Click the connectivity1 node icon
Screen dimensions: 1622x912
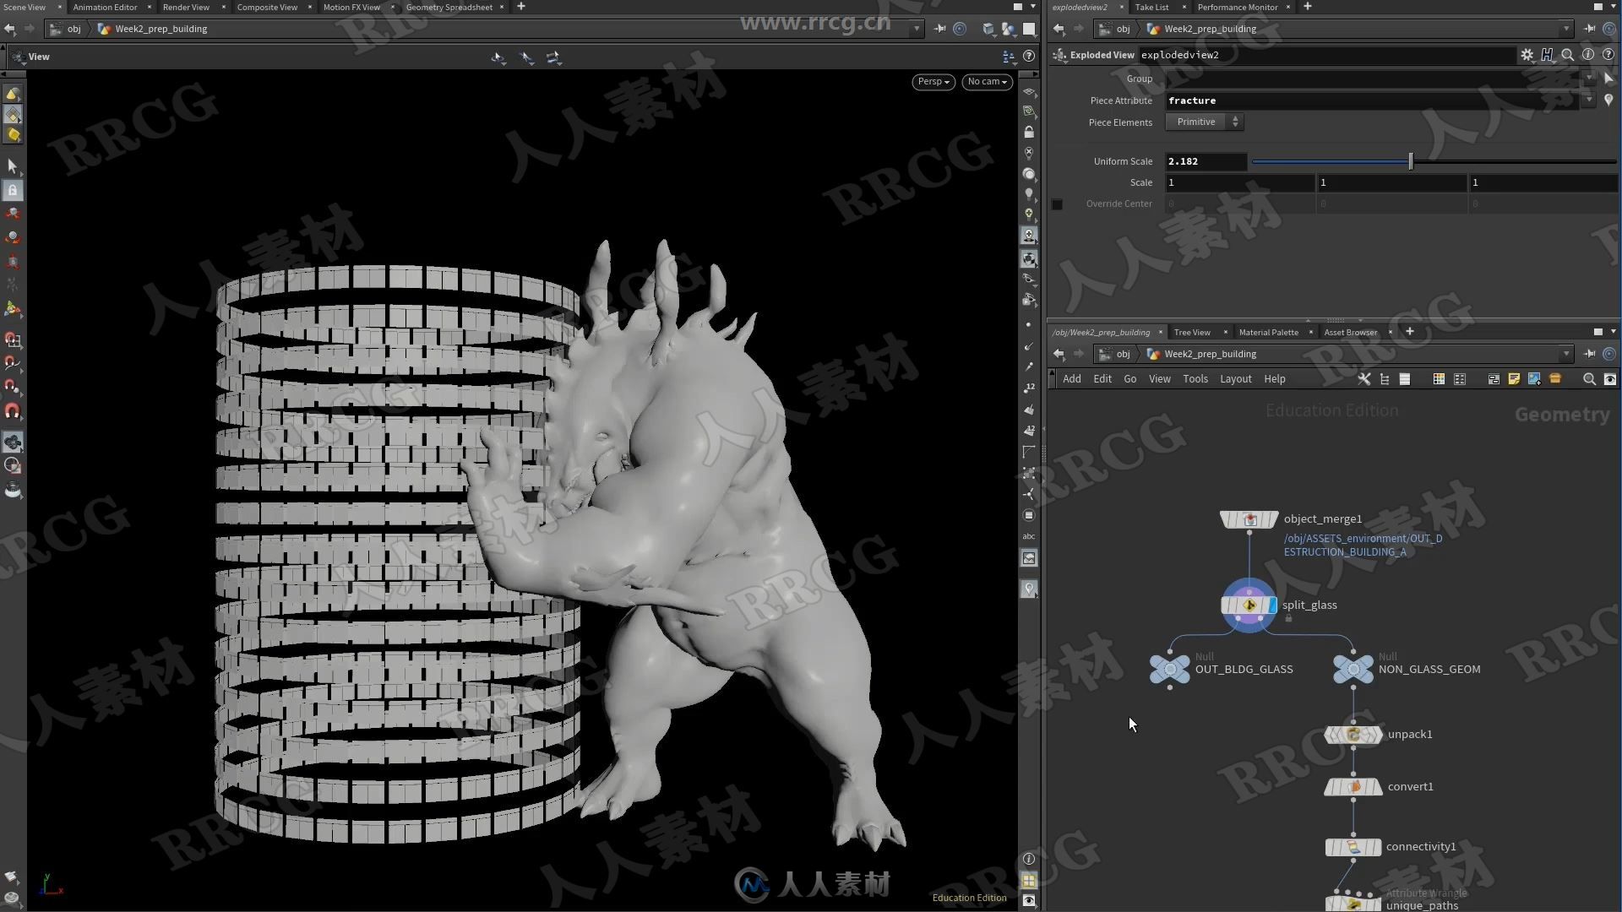tap(1352, 845)
